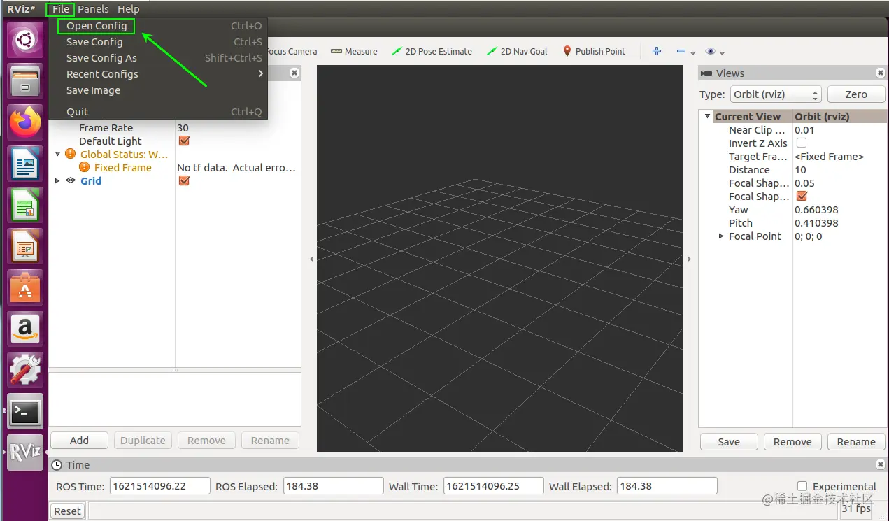Click the Reset button
The image size is (889, 521).
(67, 511)
